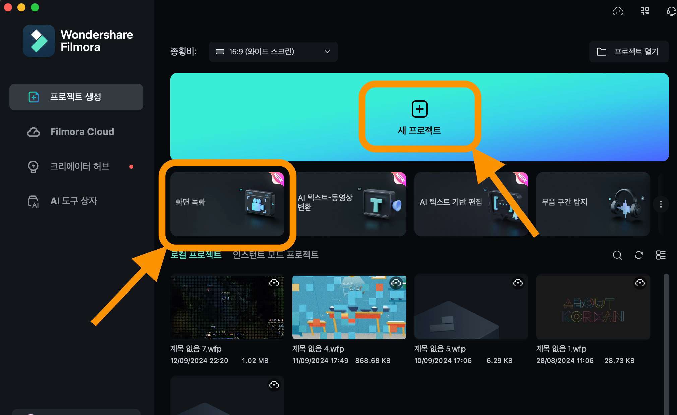The image size is (677, 415).
Task: Open the 제목 없음 4.wfp project thumbnail
Action: (349, 307)
